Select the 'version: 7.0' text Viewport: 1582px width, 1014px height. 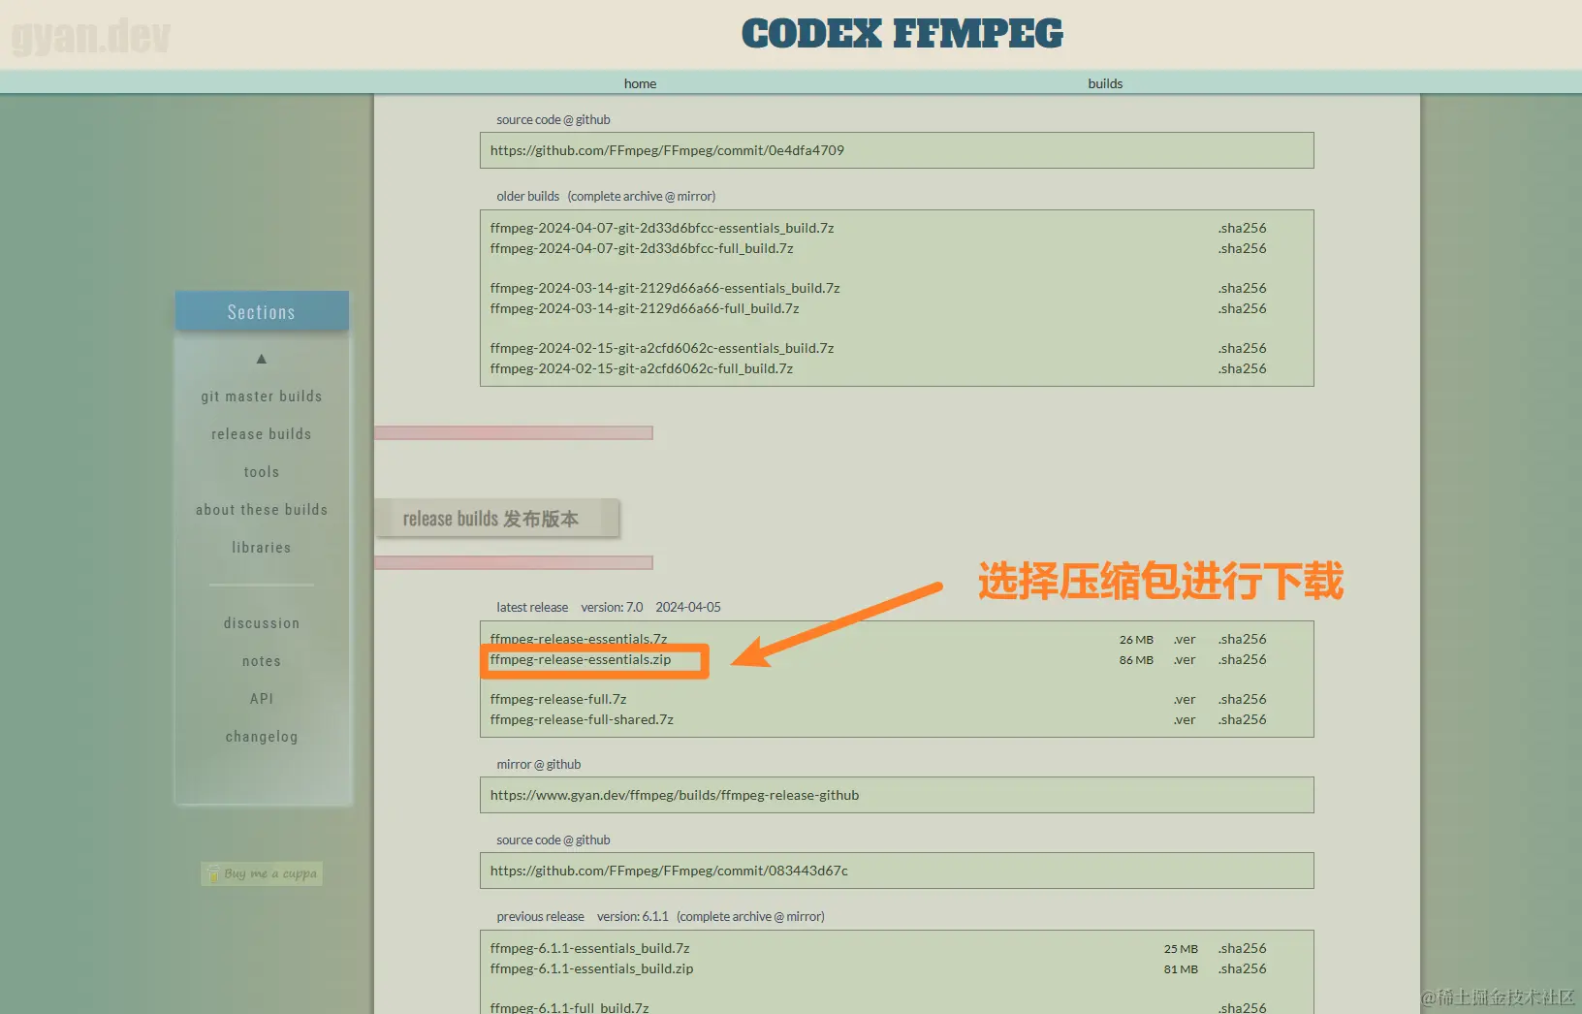point(612,607)
